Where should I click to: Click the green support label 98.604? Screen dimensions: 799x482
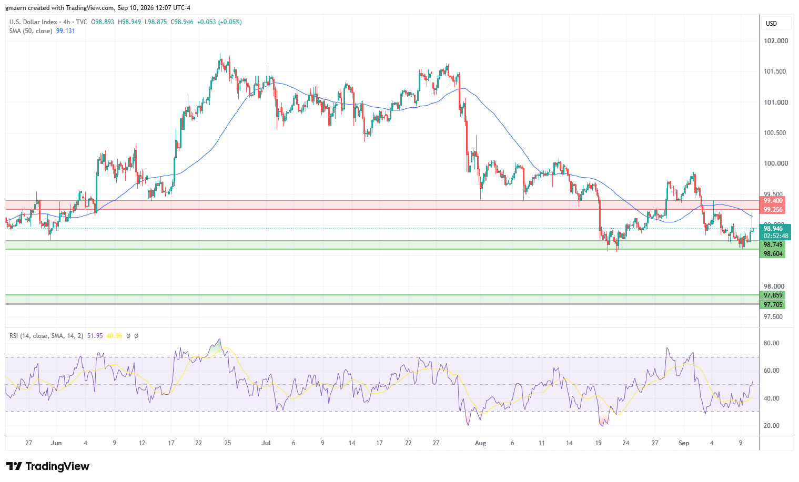pos(773,254)
